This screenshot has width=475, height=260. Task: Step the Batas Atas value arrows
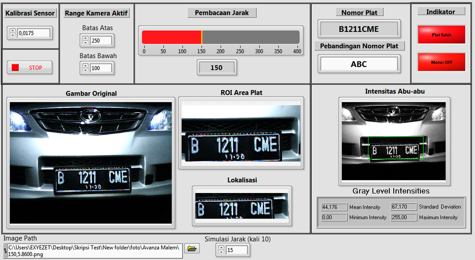click(x=86, y=40)
